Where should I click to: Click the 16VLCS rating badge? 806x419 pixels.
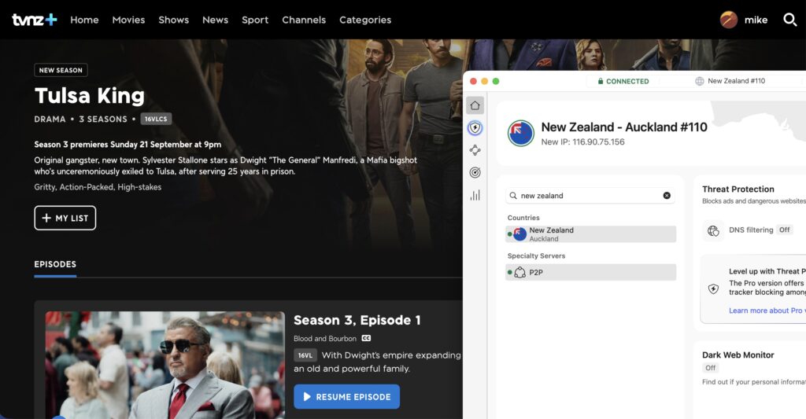pyautogui.click(x=156, y=119)
